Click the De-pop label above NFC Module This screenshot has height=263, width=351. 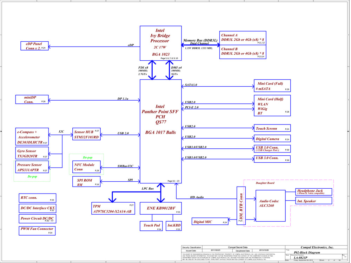tap(88, 157)
